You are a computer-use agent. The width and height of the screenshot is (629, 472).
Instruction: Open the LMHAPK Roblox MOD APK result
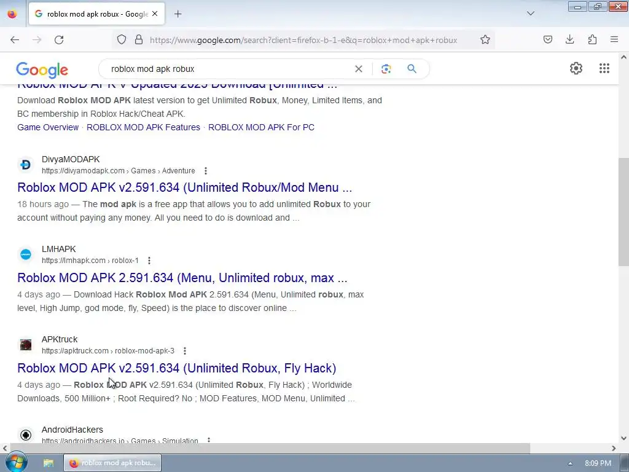[x=182, y=278]
